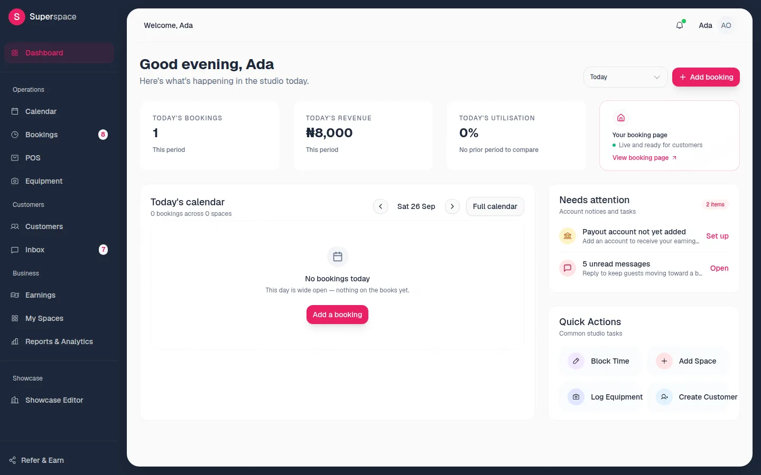The image size is (761, 475).
Task: Click the Showcase Editor sidebar icon
Action: click(15, 400)
